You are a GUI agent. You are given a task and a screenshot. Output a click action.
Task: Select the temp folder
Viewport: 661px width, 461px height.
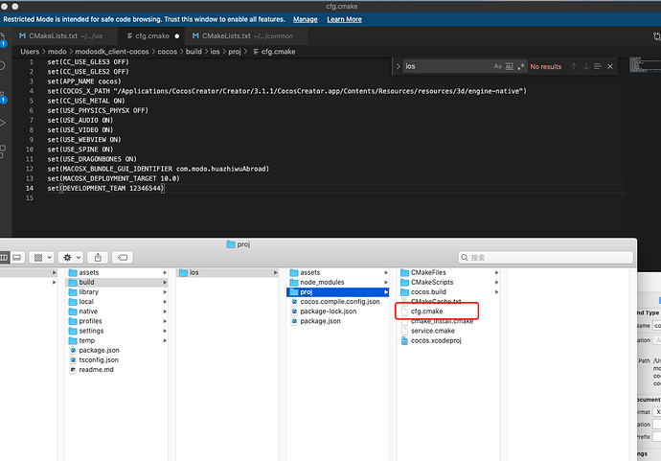tap(117, 340)
